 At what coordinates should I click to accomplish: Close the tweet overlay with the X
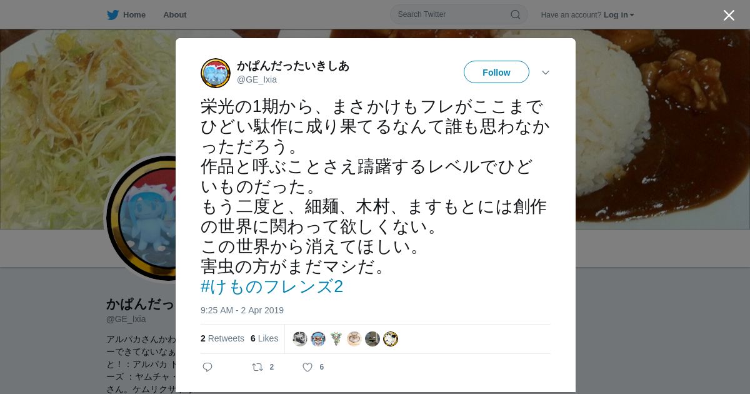coord(729,15)
